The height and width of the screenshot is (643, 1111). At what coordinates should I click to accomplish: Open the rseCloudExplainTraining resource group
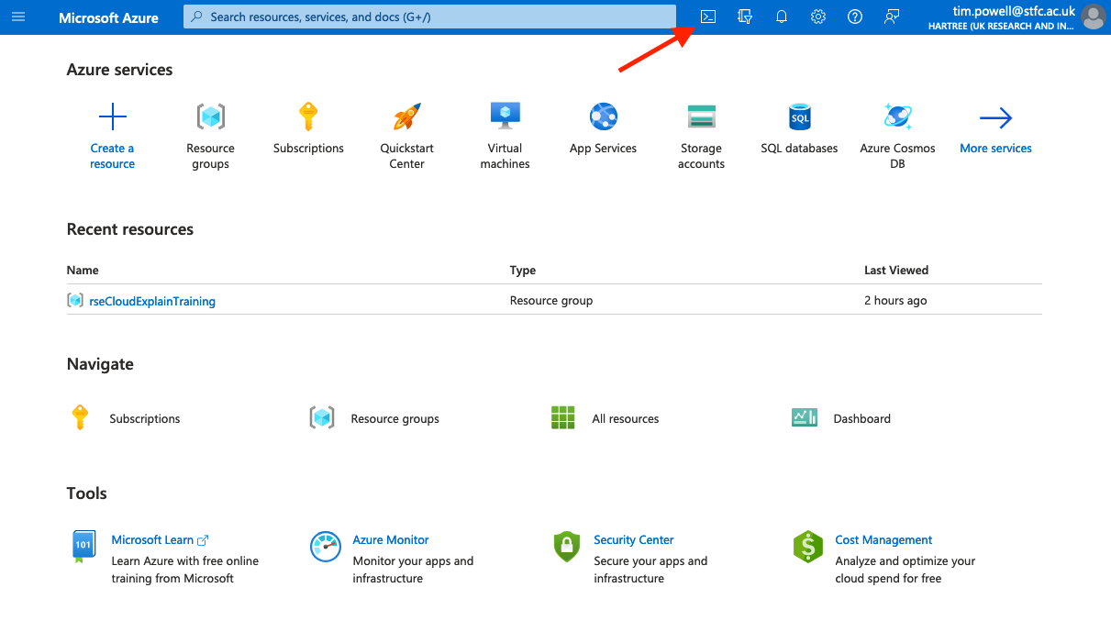(x=152, y=301)
